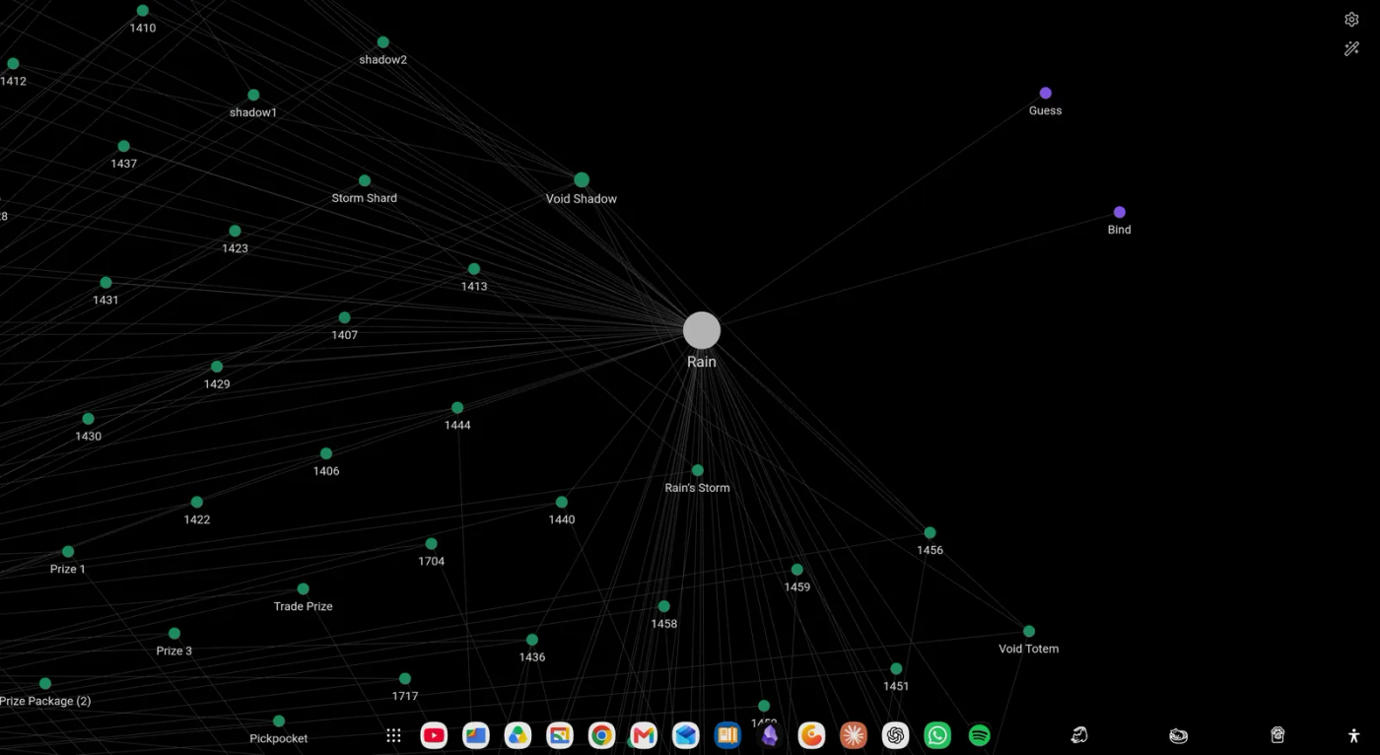Viewport: 1380px width, 755px height.
Task: Select the Prize Package (2) node
Action: [45, 684]
